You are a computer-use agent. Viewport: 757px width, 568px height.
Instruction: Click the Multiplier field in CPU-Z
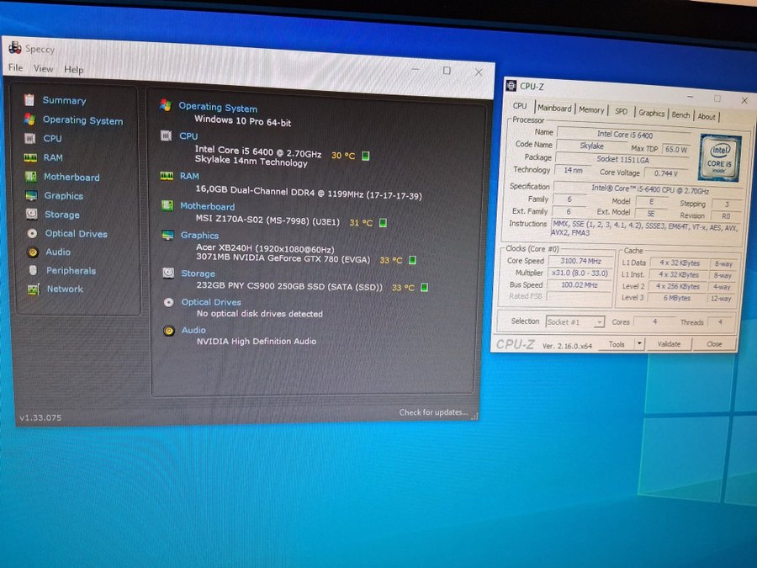click(x=580, y=273)
